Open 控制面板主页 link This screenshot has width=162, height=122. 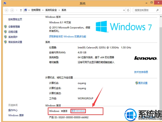coord(15,19)
